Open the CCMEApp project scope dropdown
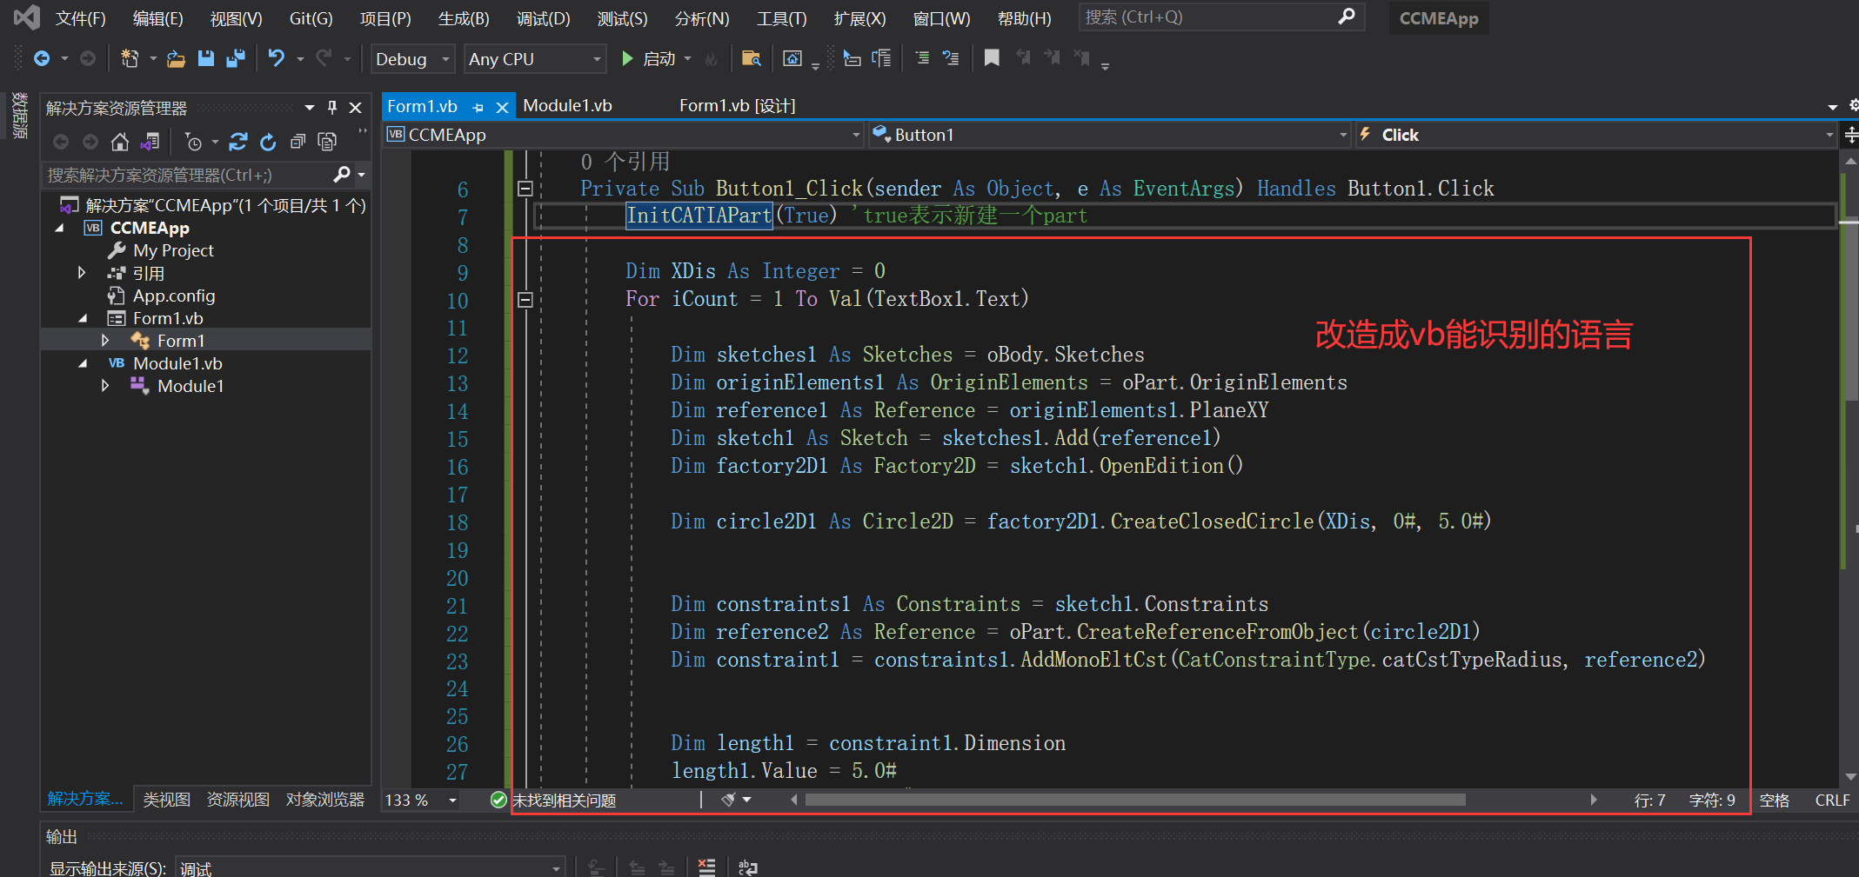 [624, 135]
